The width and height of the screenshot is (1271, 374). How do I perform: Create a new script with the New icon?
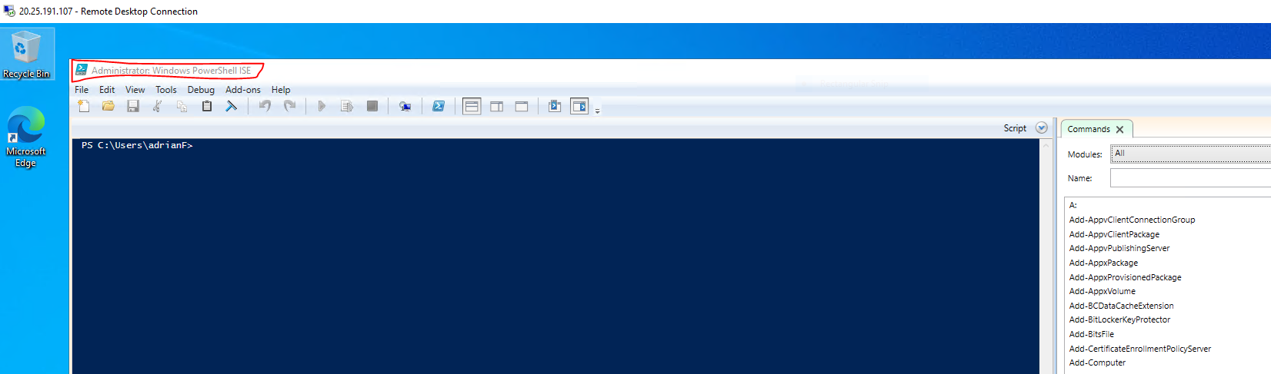click(x=84, y=106)
